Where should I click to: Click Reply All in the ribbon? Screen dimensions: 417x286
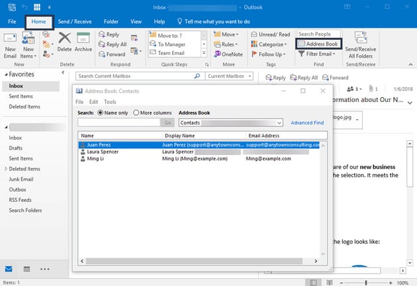(x=113, y=44)
